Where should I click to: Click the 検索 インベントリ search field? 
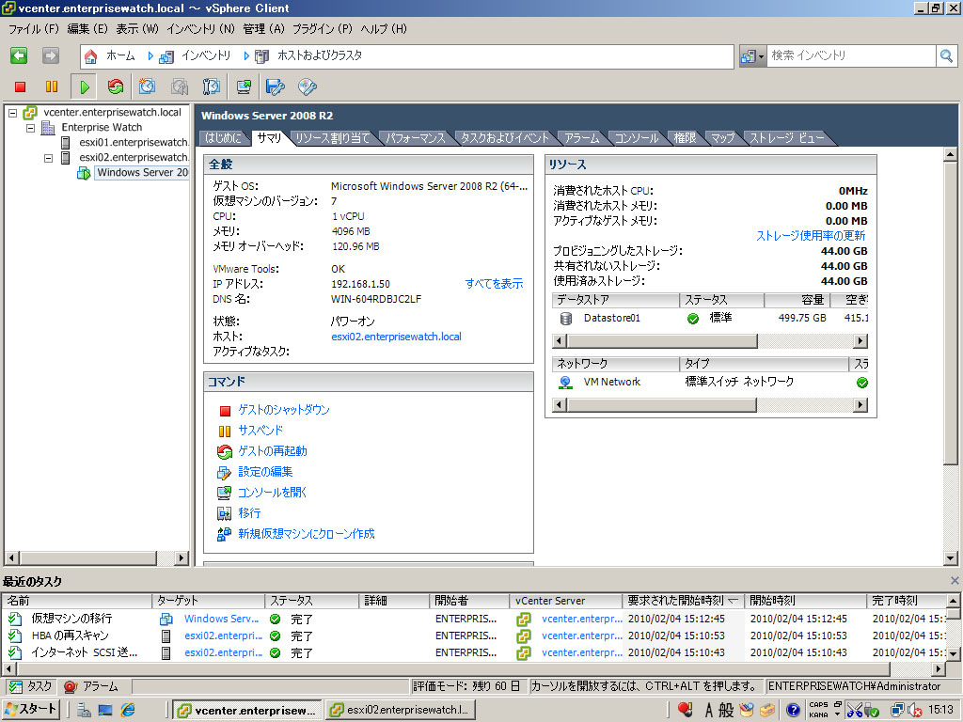pyautogui.click(x=851, y=55)
